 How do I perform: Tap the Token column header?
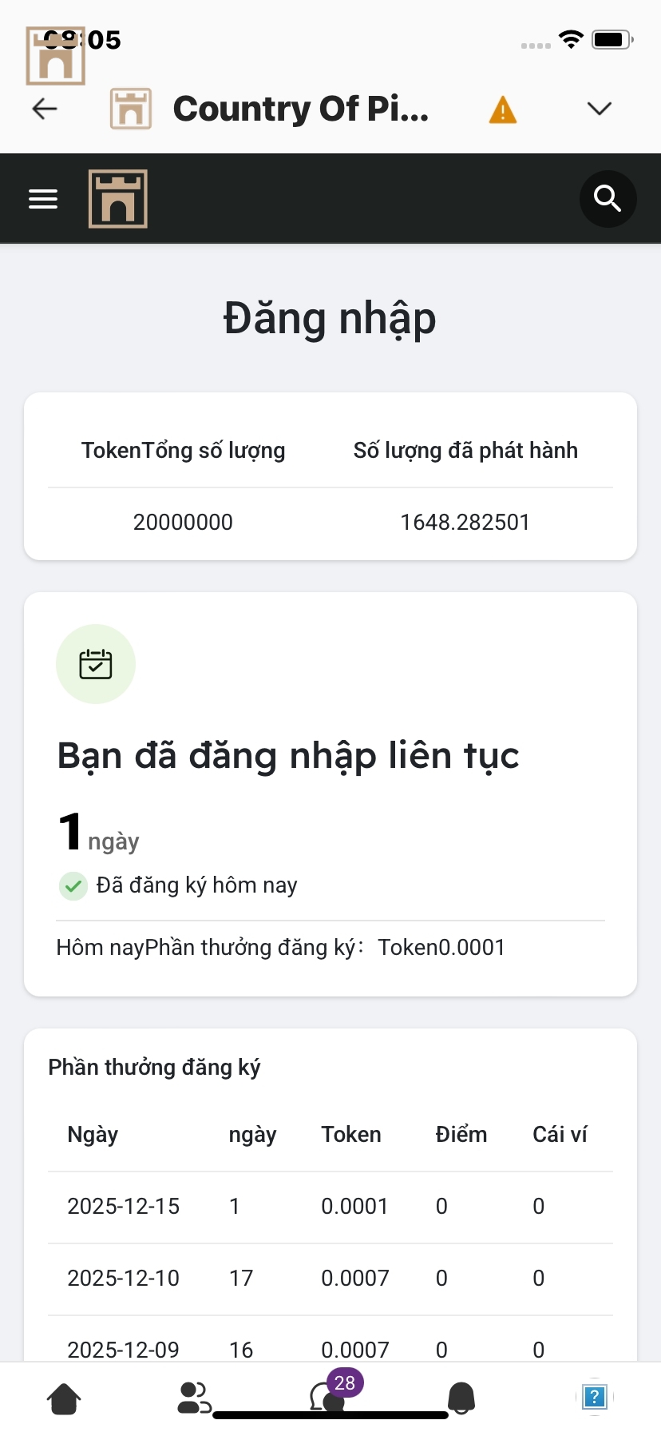coord(351,1135)
